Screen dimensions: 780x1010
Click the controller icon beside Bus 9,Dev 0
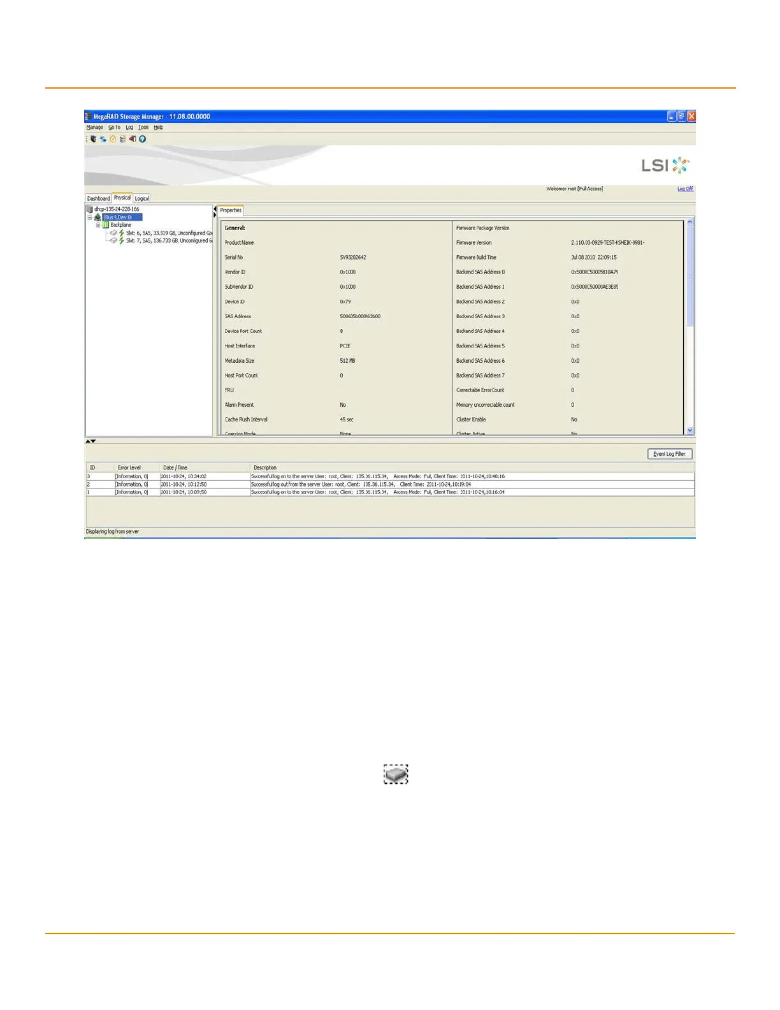[x=97, y=217]
